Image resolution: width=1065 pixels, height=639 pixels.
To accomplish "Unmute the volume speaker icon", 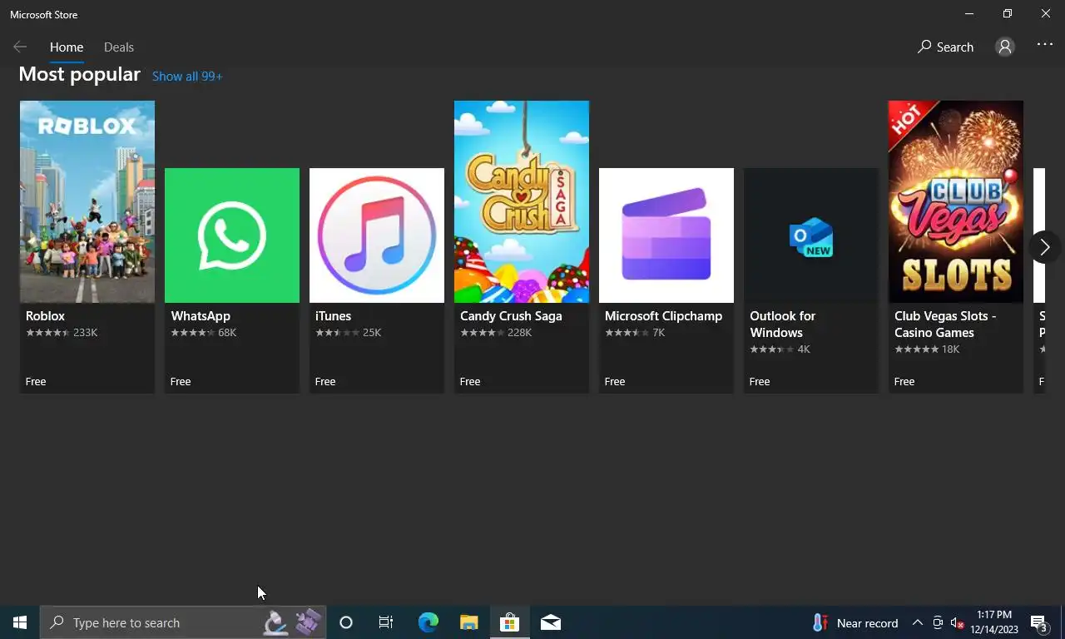I will [x=957, y=622].
